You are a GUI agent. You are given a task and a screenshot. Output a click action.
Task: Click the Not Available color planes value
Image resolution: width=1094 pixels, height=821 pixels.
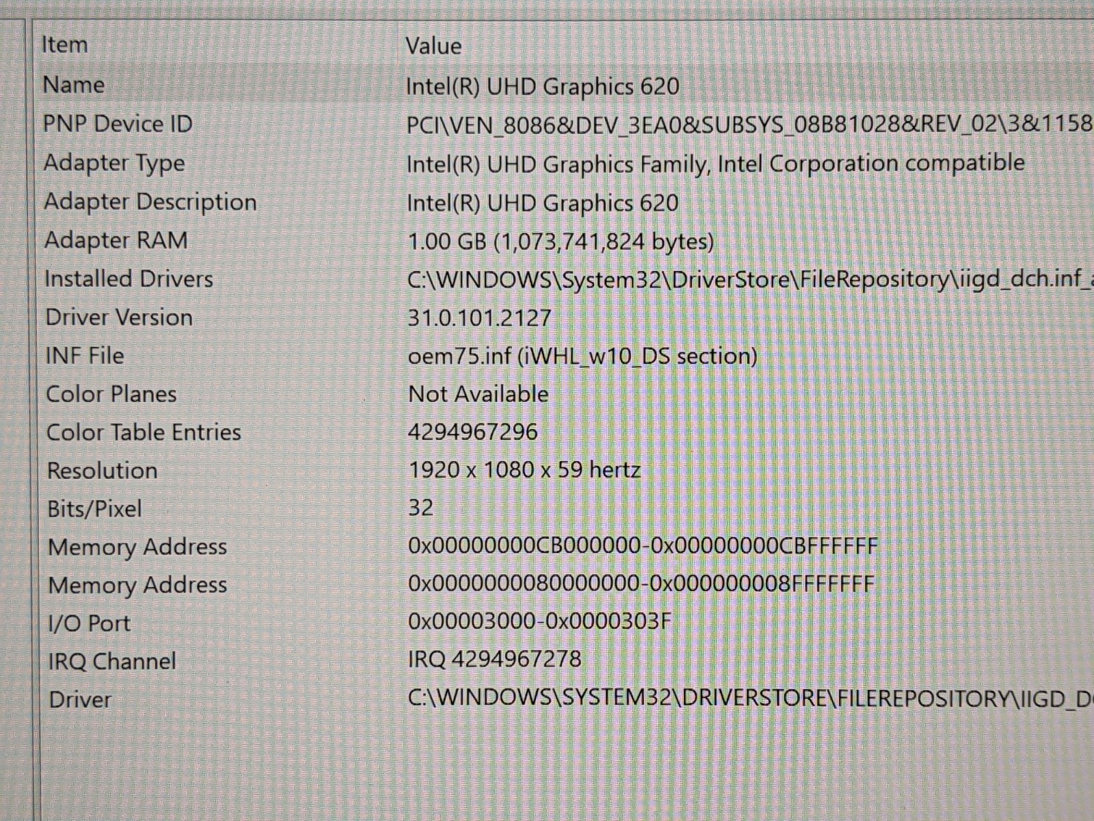click(x=478, y=393)
